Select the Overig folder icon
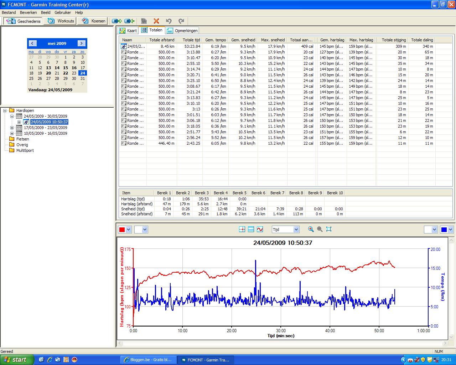This screenshot has width=456, height=365. [x=12, y=145]
